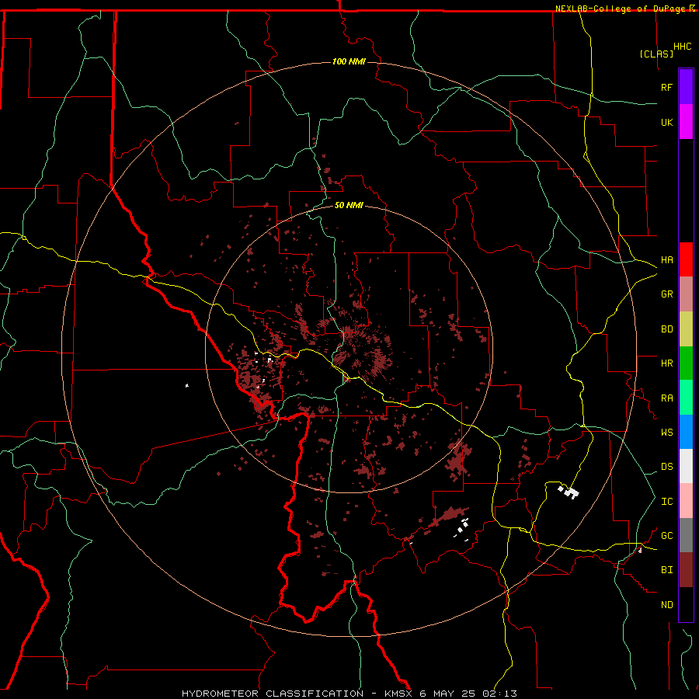699x699 pixels.
Task: Click the 100 NMI range ring label
Action: click(349, 61)
